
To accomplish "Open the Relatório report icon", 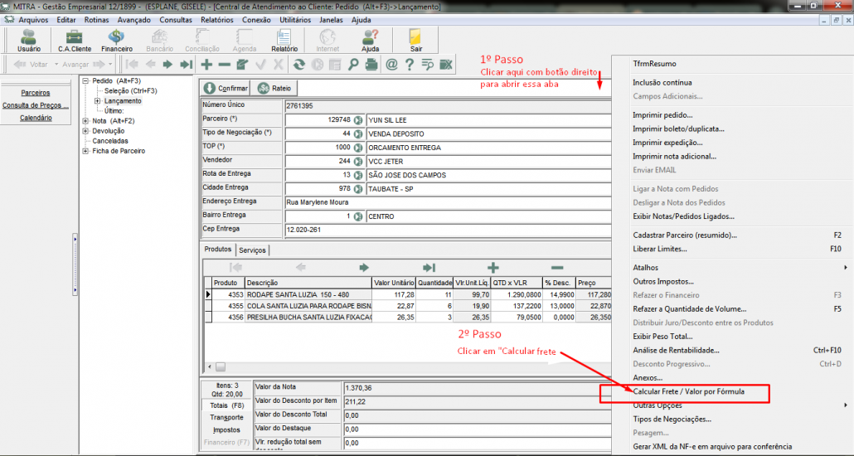I will coord(284,41).
